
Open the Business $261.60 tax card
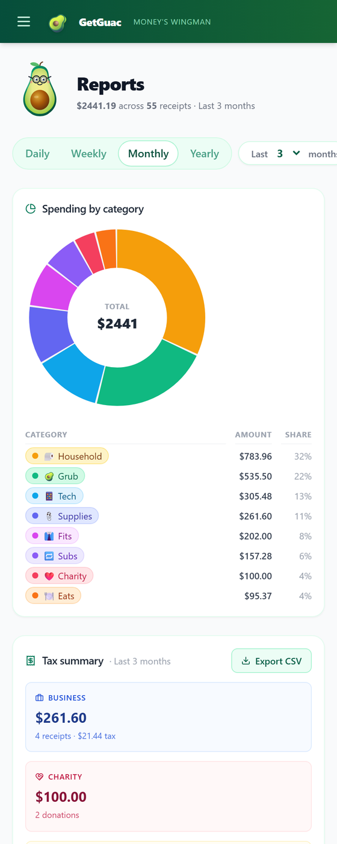click(168, 717)
